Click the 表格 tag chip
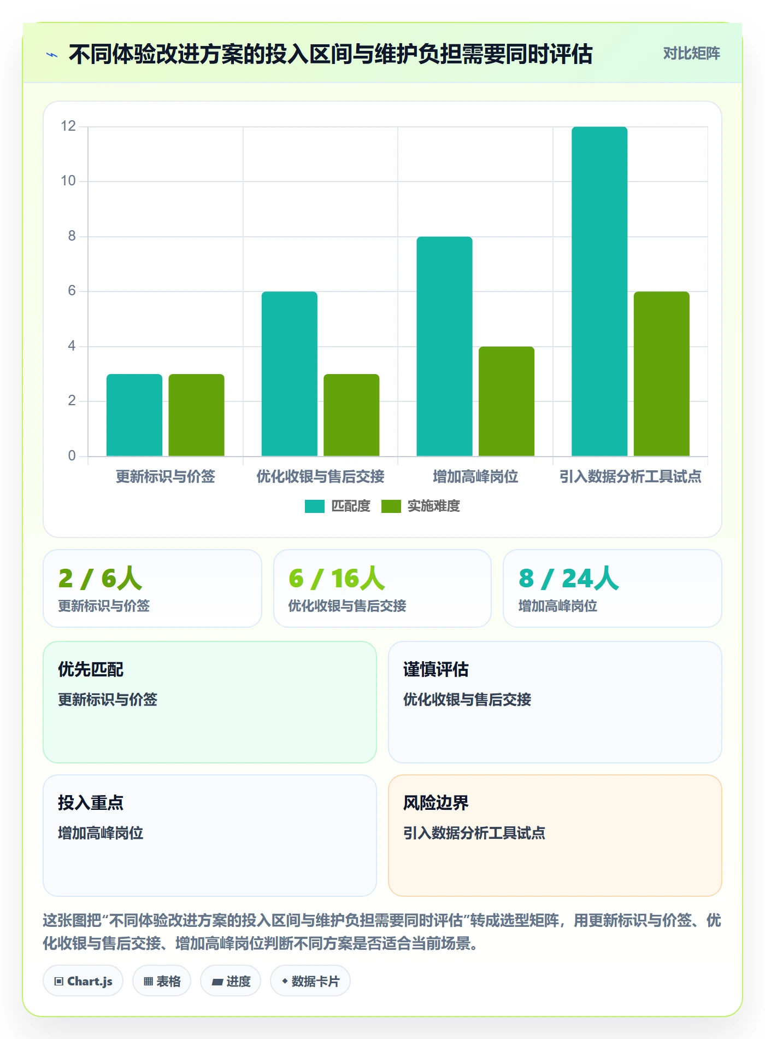The width and height of the screenshot is (765, 1039). click(x=162, y=981)
